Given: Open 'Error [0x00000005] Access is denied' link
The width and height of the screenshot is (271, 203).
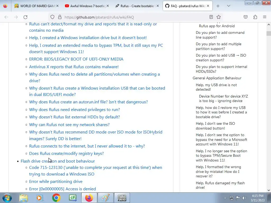Looking at the screenshot, I should pyautogui.click(x=62, y=189).
